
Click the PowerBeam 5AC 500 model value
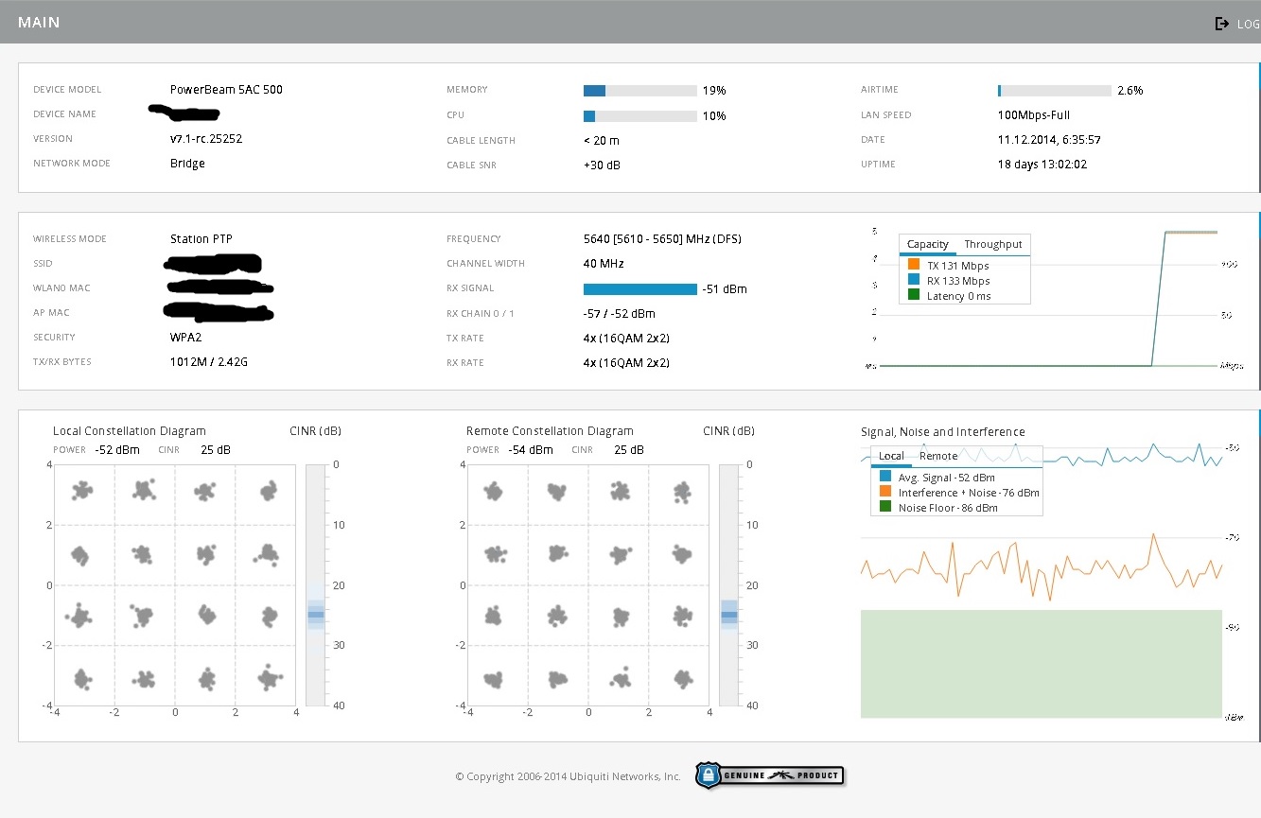click(226, 90)
